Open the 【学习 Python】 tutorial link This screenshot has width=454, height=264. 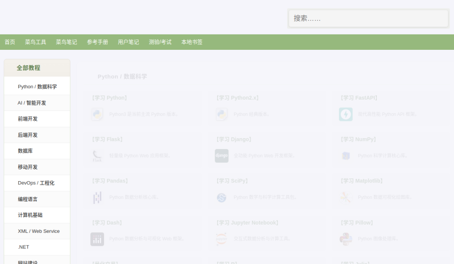click(x=109, y=98)
